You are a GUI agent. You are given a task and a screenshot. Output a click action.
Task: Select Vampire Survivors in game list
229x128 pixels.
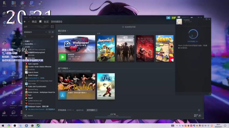[x=34, y=104]
